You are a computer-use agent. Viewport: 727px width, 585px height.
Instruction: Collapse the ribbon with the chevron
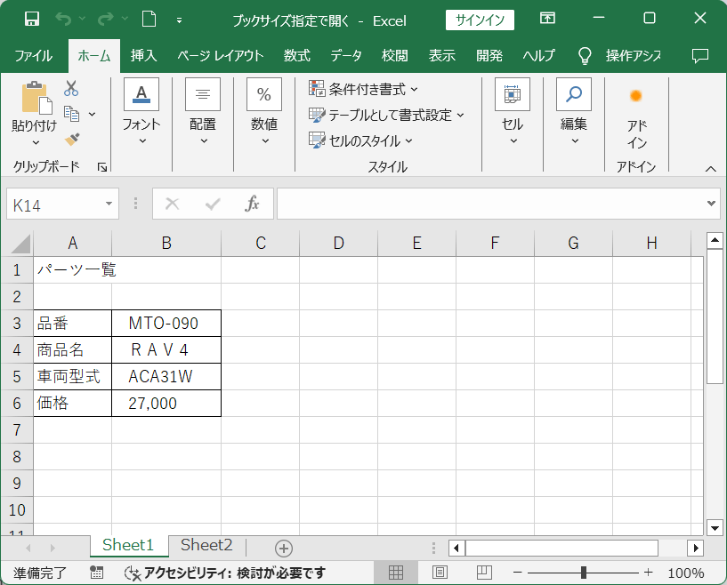(711, 169)
